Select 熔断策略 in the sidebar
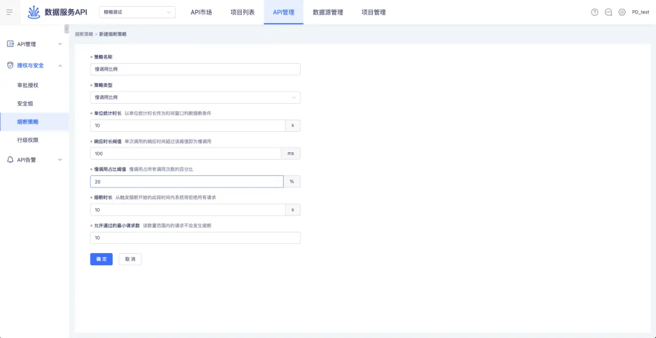Screen dimensions: 656x338 [x=34, y=122]
